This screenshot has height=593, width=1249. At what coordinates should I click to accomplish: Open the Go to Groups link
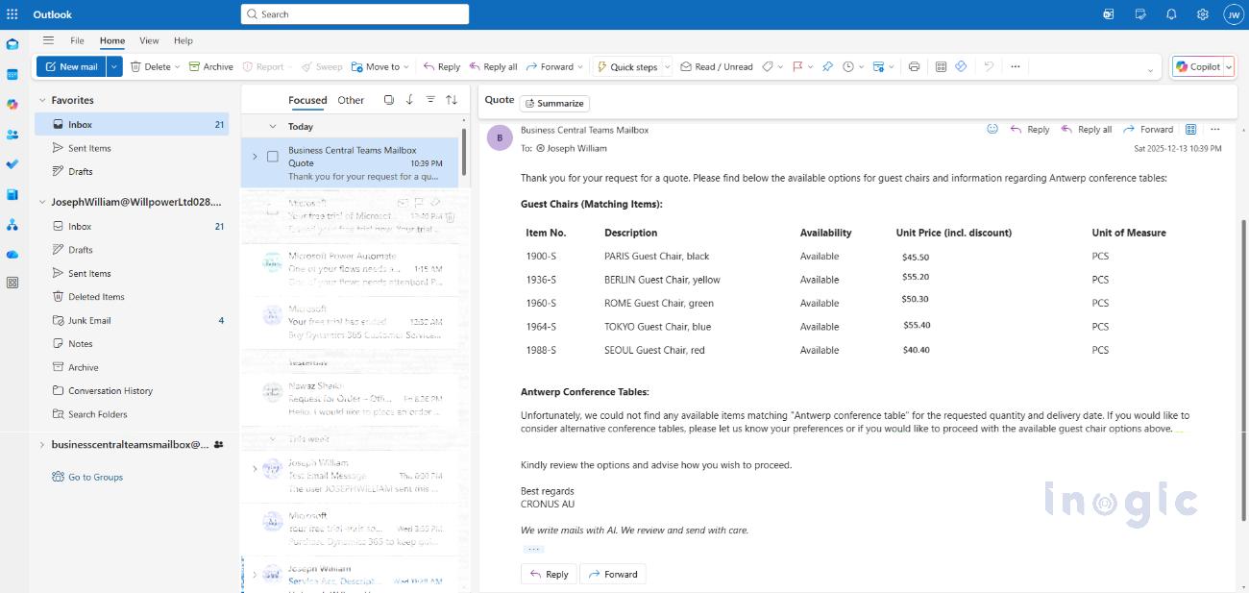[95, 477]
